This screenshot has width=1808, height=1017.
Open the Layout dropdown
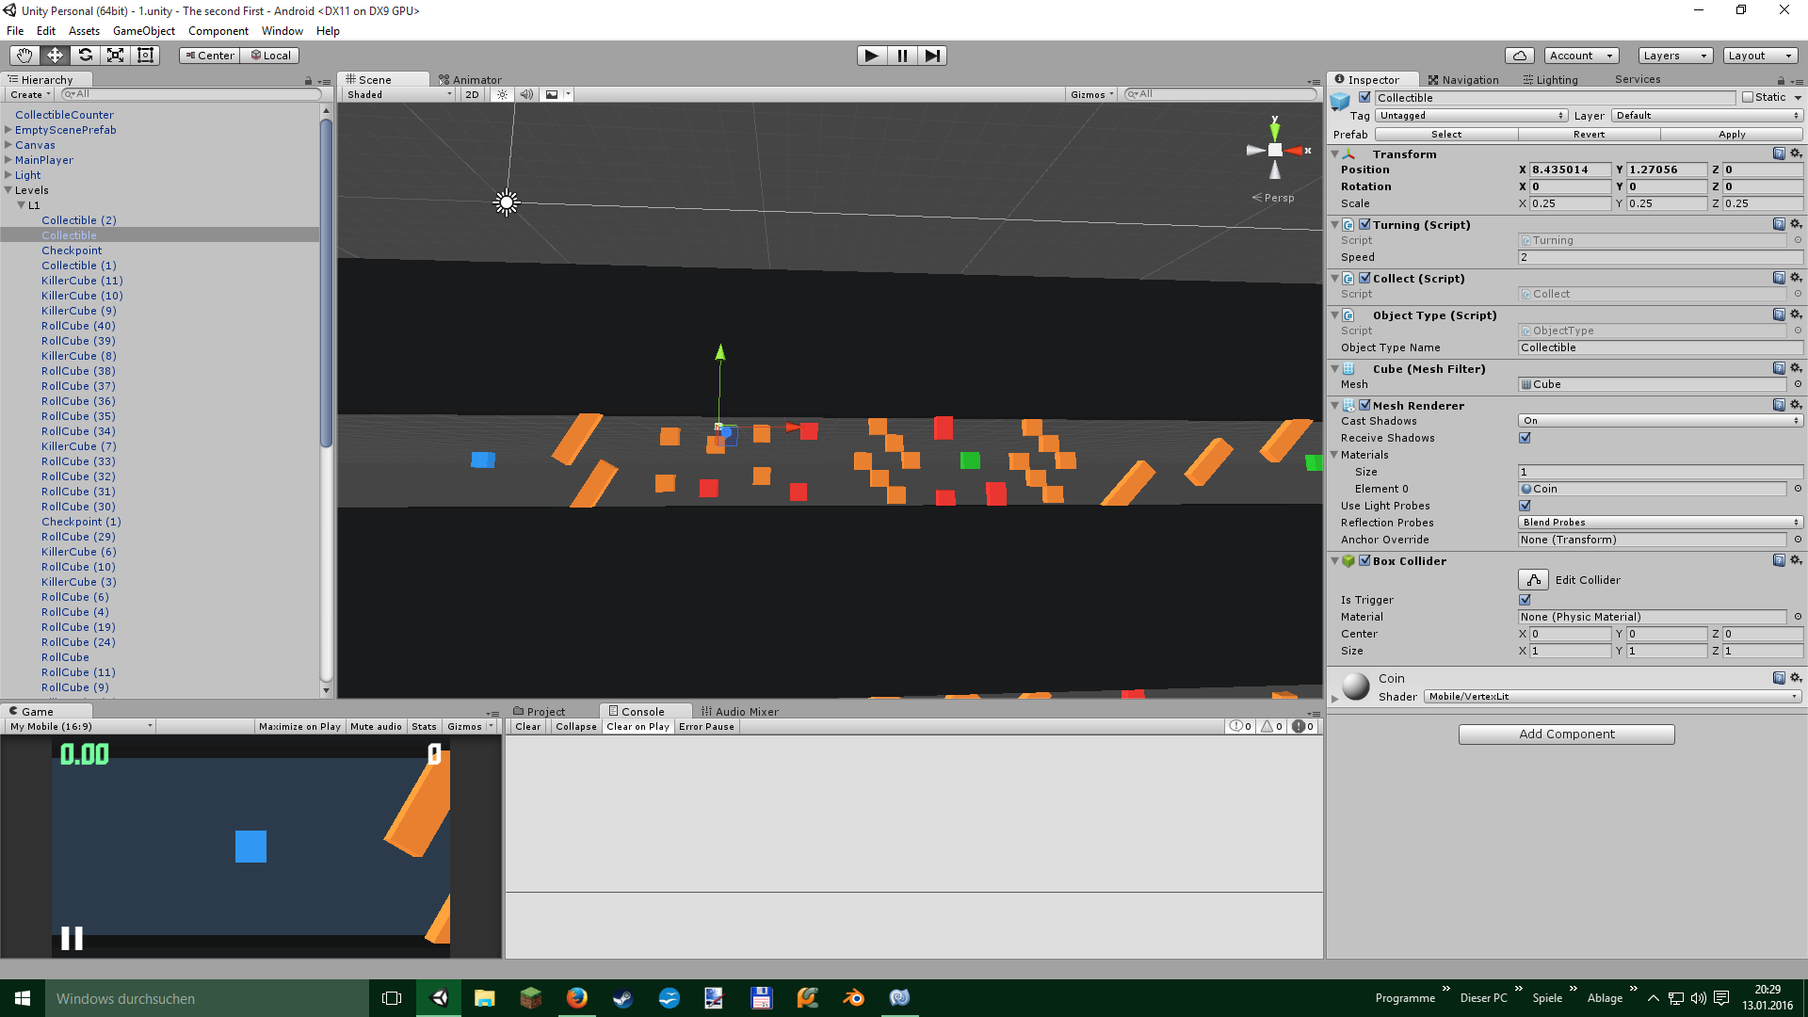point(1760,56)
